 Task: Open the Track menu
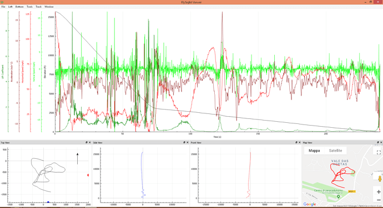(x=39, y=7)
